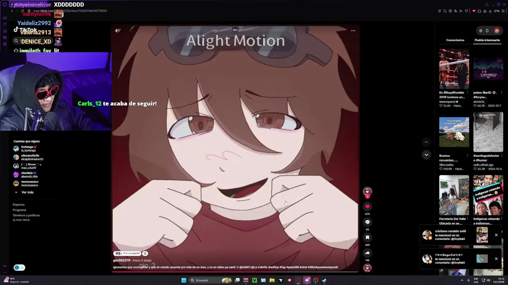Screen dimensions: 508x285
Task: Seek the red video progress bar
Action: tap(235, 272)
